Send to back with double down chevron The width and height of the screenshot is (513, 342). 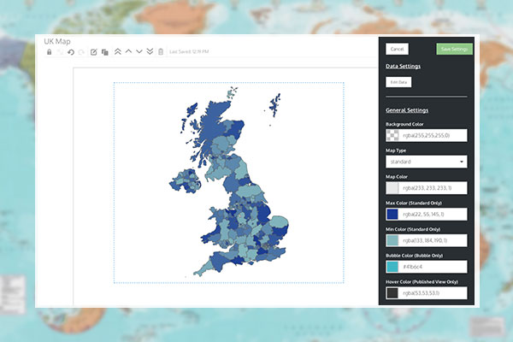pyautogui.click(x=150, y=52)
